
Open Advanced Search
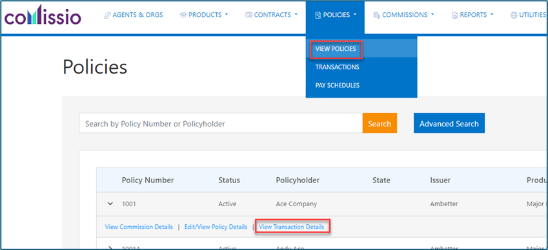[449, 123]
